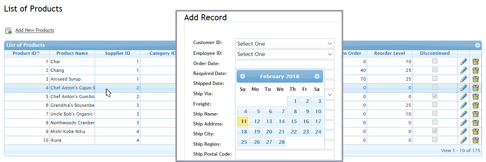The image size is (486, 162).
Task: Toggle Discontinued checkbox for Mishi Kobe Niku
Action: 435,131
